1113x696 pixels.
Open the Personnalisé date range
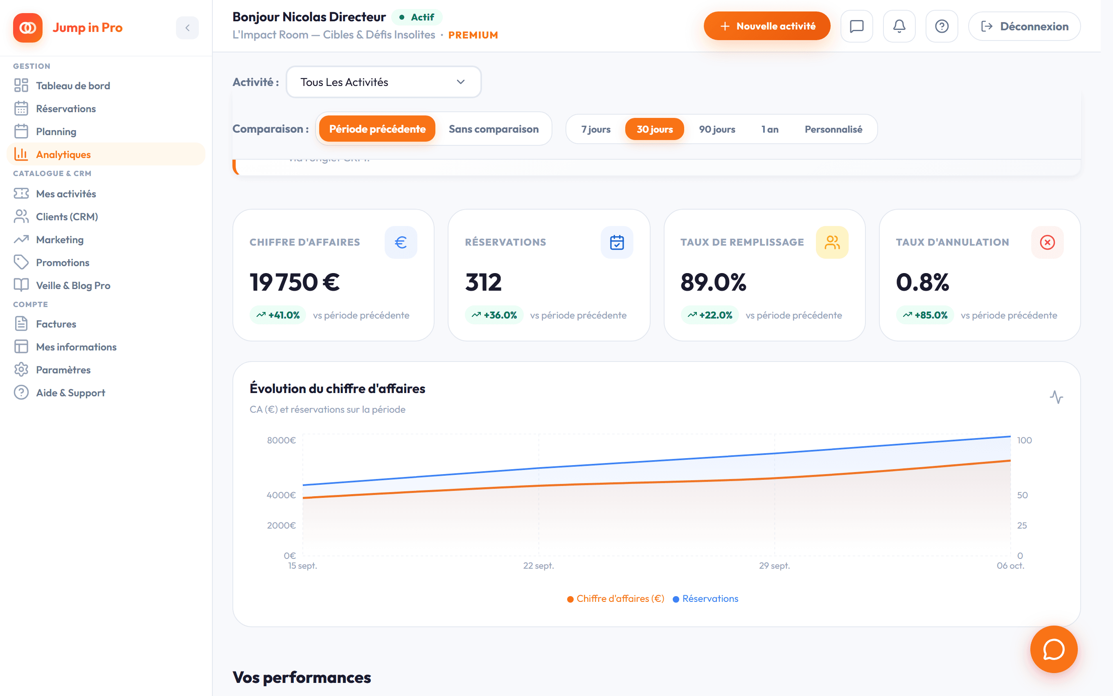833,129
